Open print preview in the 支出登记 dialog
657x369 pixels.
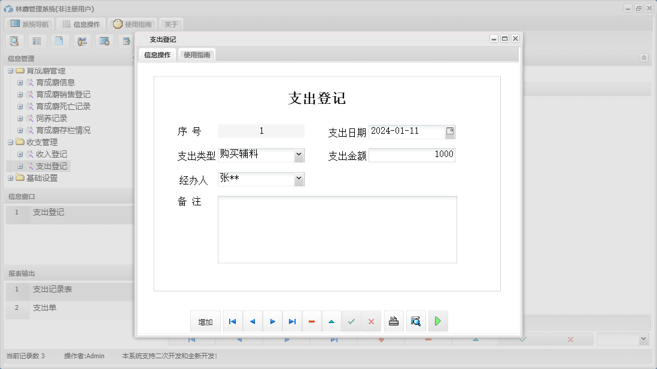pyautogui.click(x=415, y=321)
